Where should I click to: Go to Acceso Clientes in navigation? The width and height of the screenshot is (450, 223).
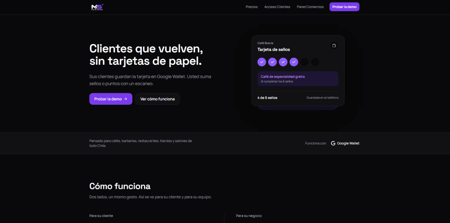277,7
